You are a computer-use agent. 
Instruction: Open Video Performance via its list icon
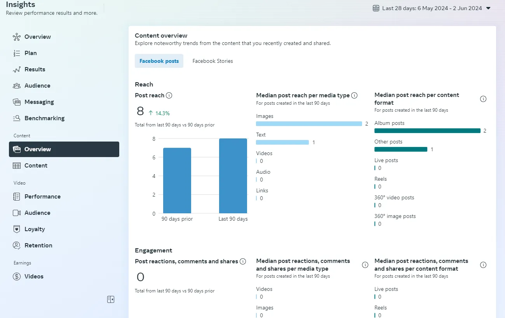[16, 196]
